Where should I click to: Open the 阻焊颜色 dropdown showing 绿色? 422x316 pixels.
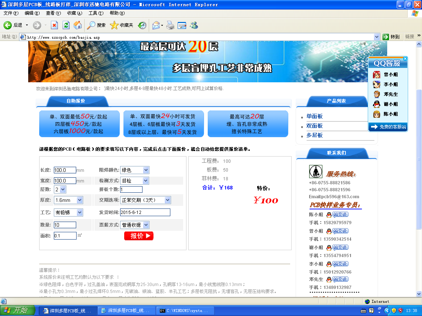[x=134, y=170]
